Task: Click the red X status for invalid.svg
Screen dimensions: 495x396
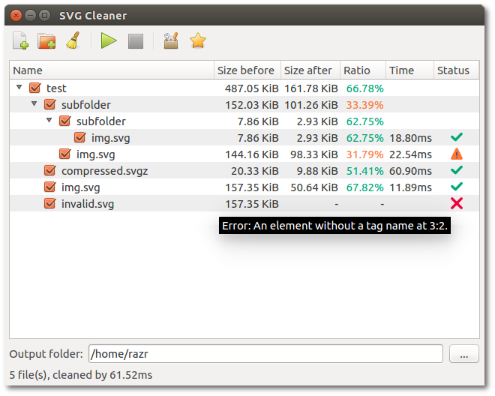Action: point(457,204)
